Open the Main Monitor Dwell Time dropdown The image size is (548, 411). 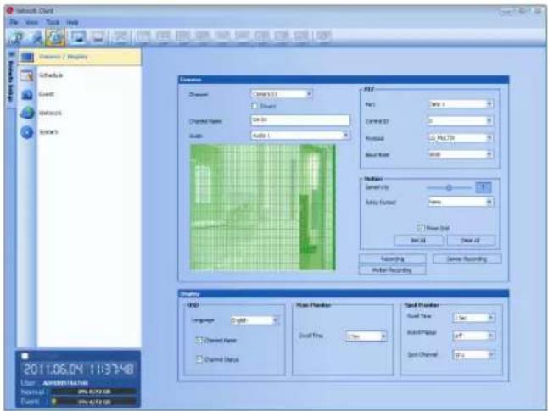[366, 336]
